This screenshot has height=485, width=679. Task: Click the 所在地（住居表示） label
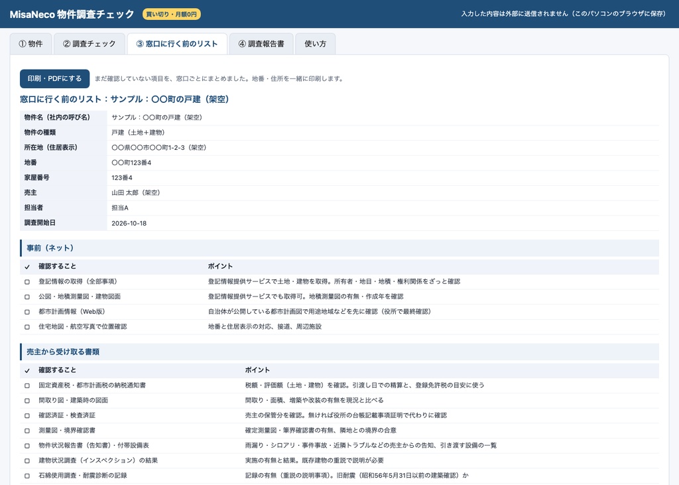coord(50,147)
